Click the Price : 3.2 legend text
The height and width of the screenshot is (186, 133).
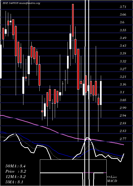16,171
